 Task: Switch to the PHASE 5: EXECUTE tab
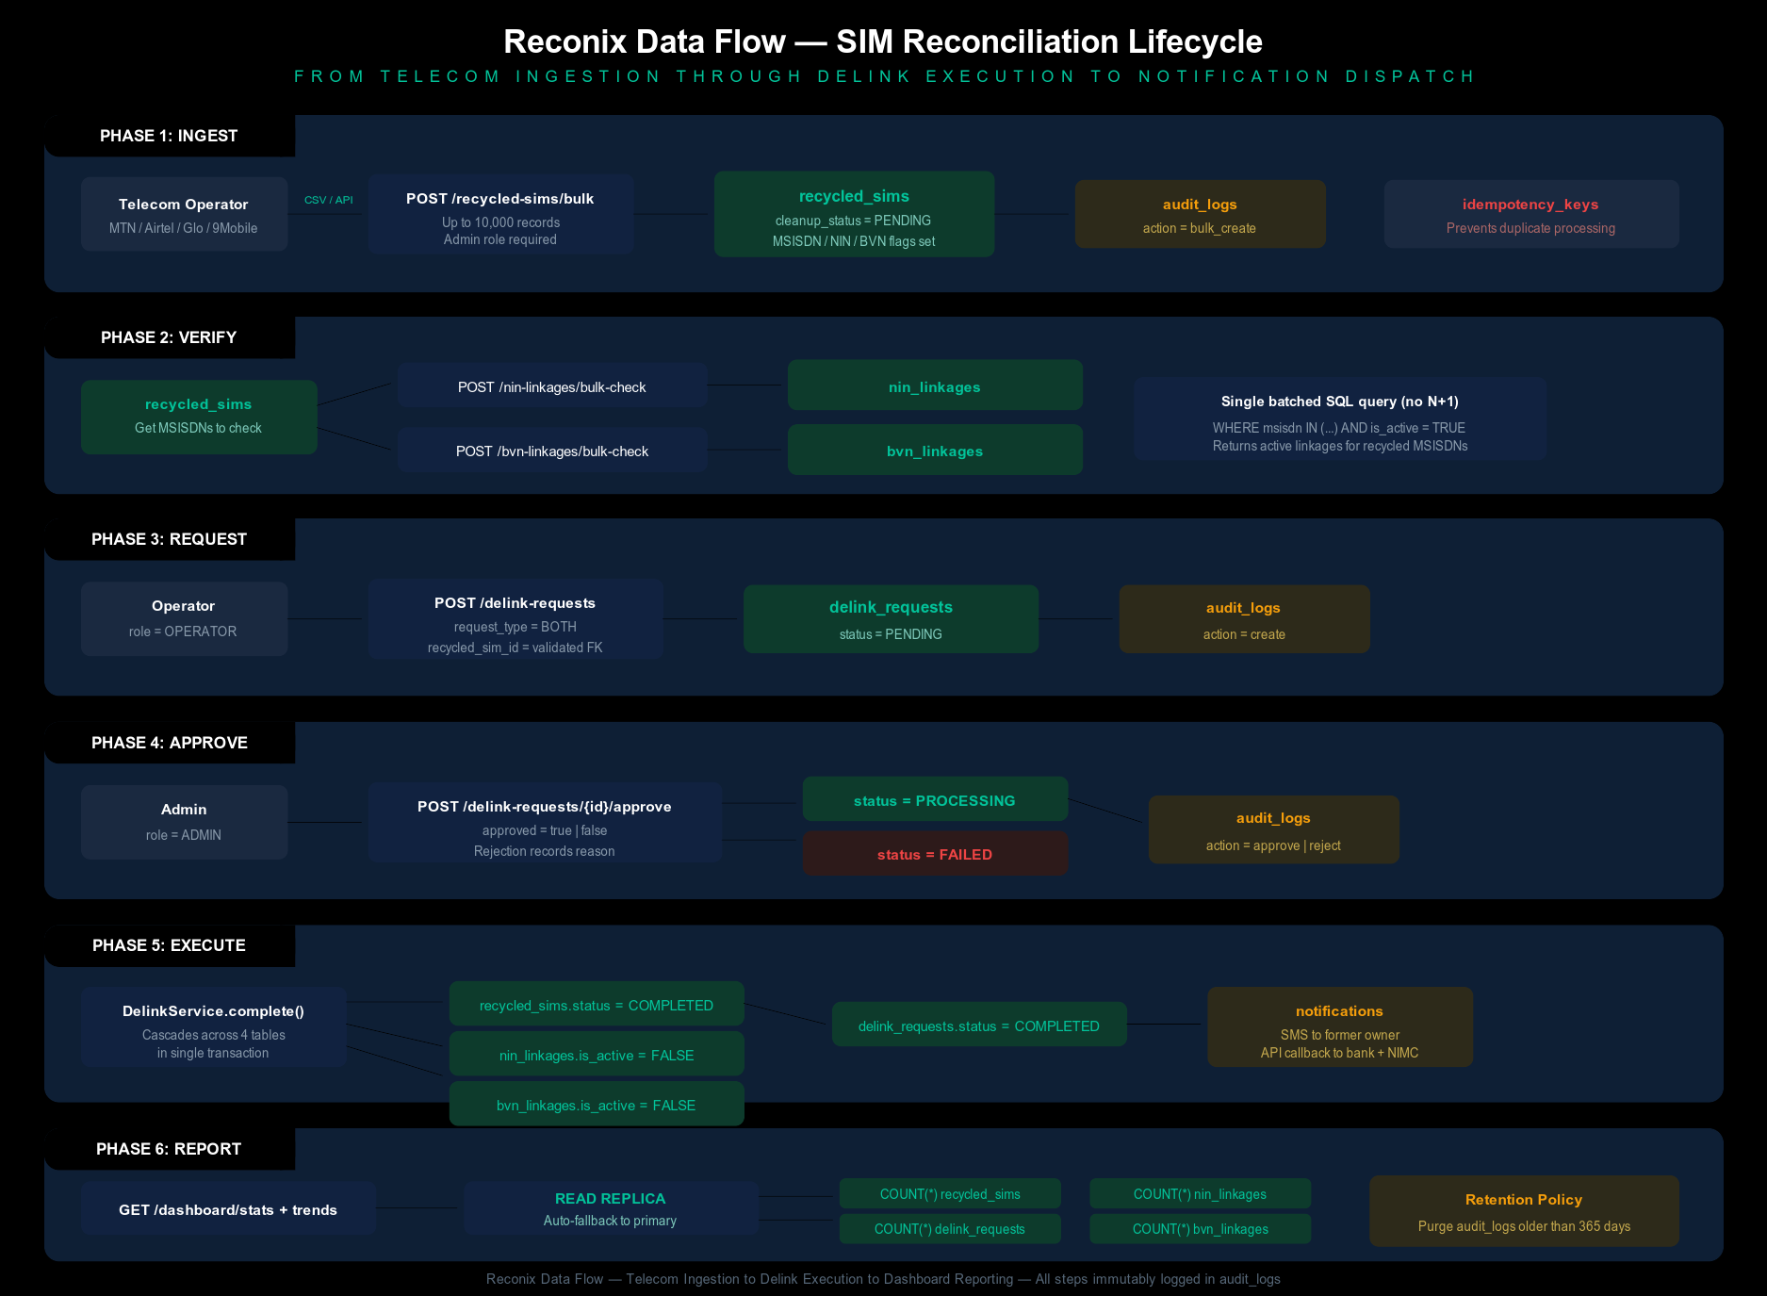[168, 945]
